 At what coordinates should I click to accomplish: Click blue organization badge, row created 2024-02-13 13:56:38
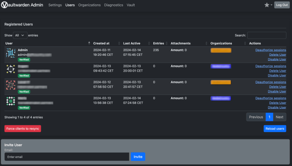[221, 98]
